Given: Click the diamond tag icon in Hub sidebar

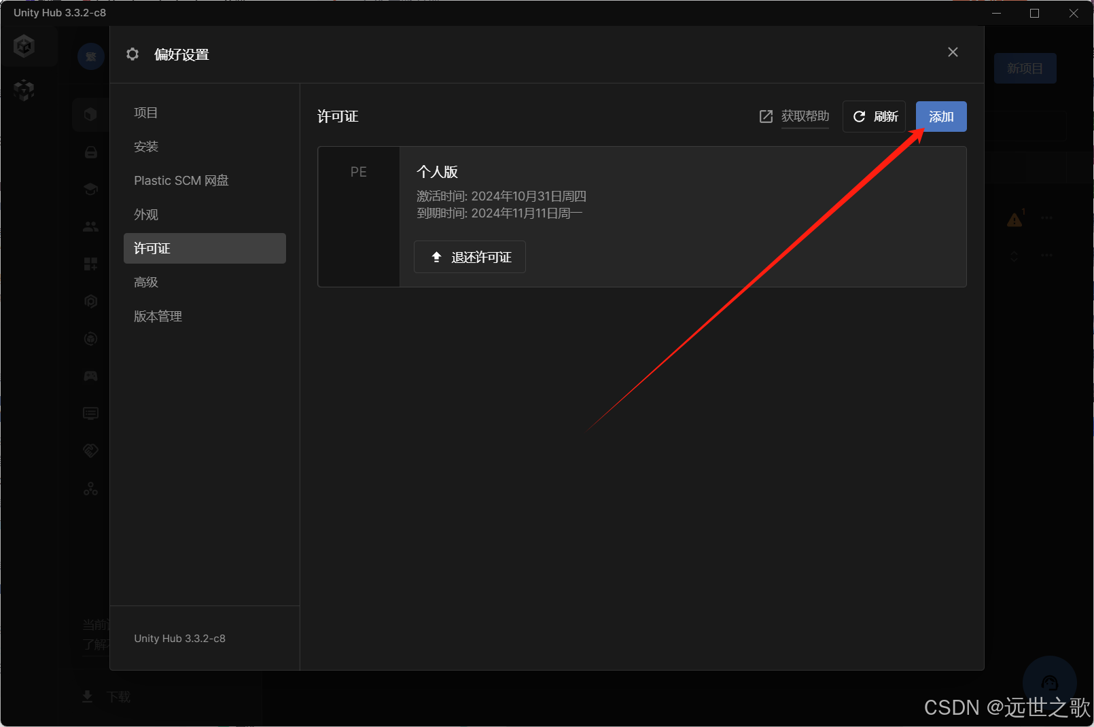Looking at the screenshot, I should [x=90, y=450].
